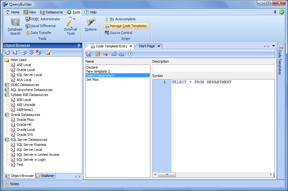Screen dimensions: 288x191
Task: Click Syntax horizontal scrollbar thumb
Action: 167,174
